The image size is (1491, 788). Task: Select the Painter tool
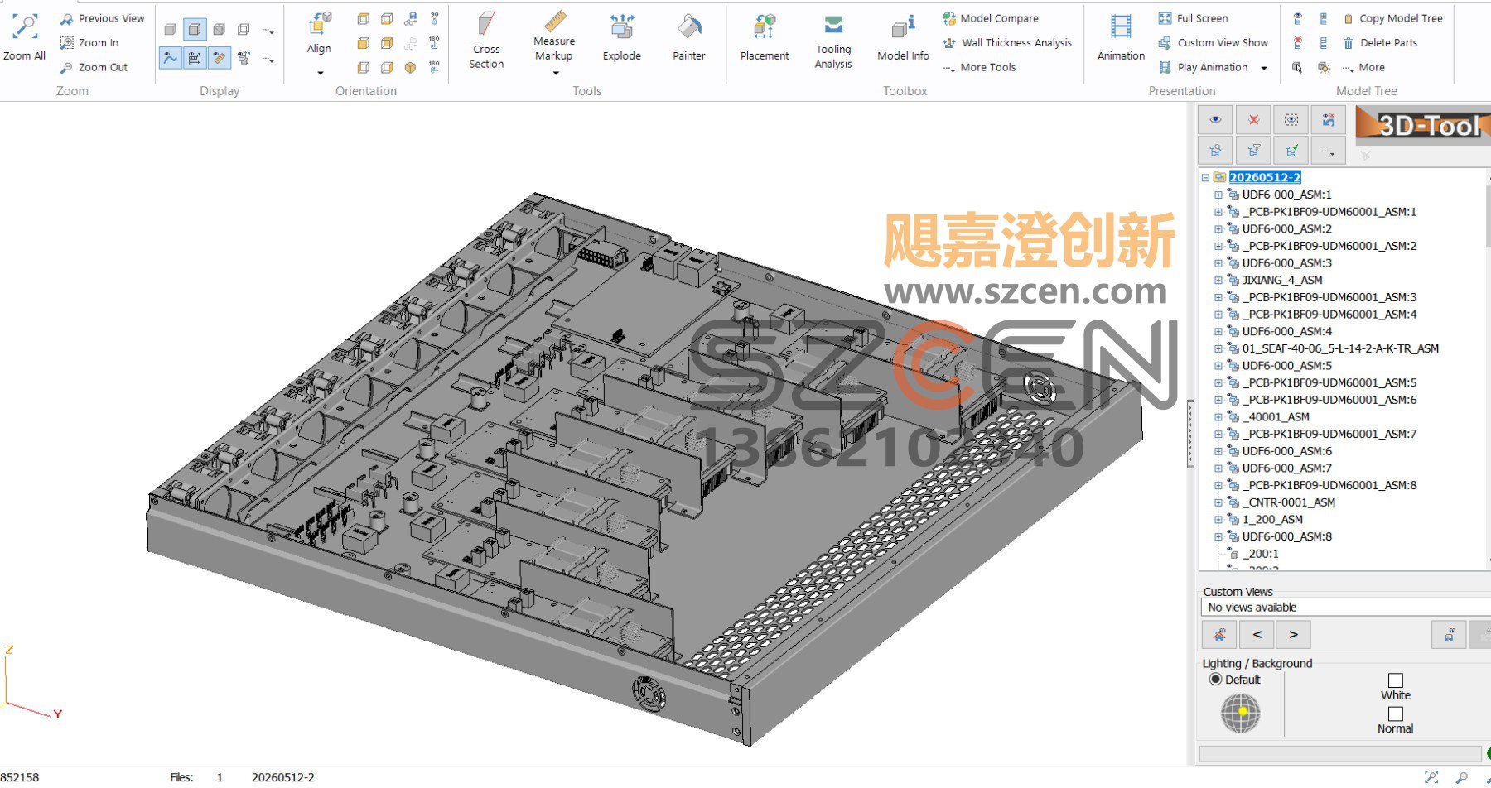[x=688, y=37]
